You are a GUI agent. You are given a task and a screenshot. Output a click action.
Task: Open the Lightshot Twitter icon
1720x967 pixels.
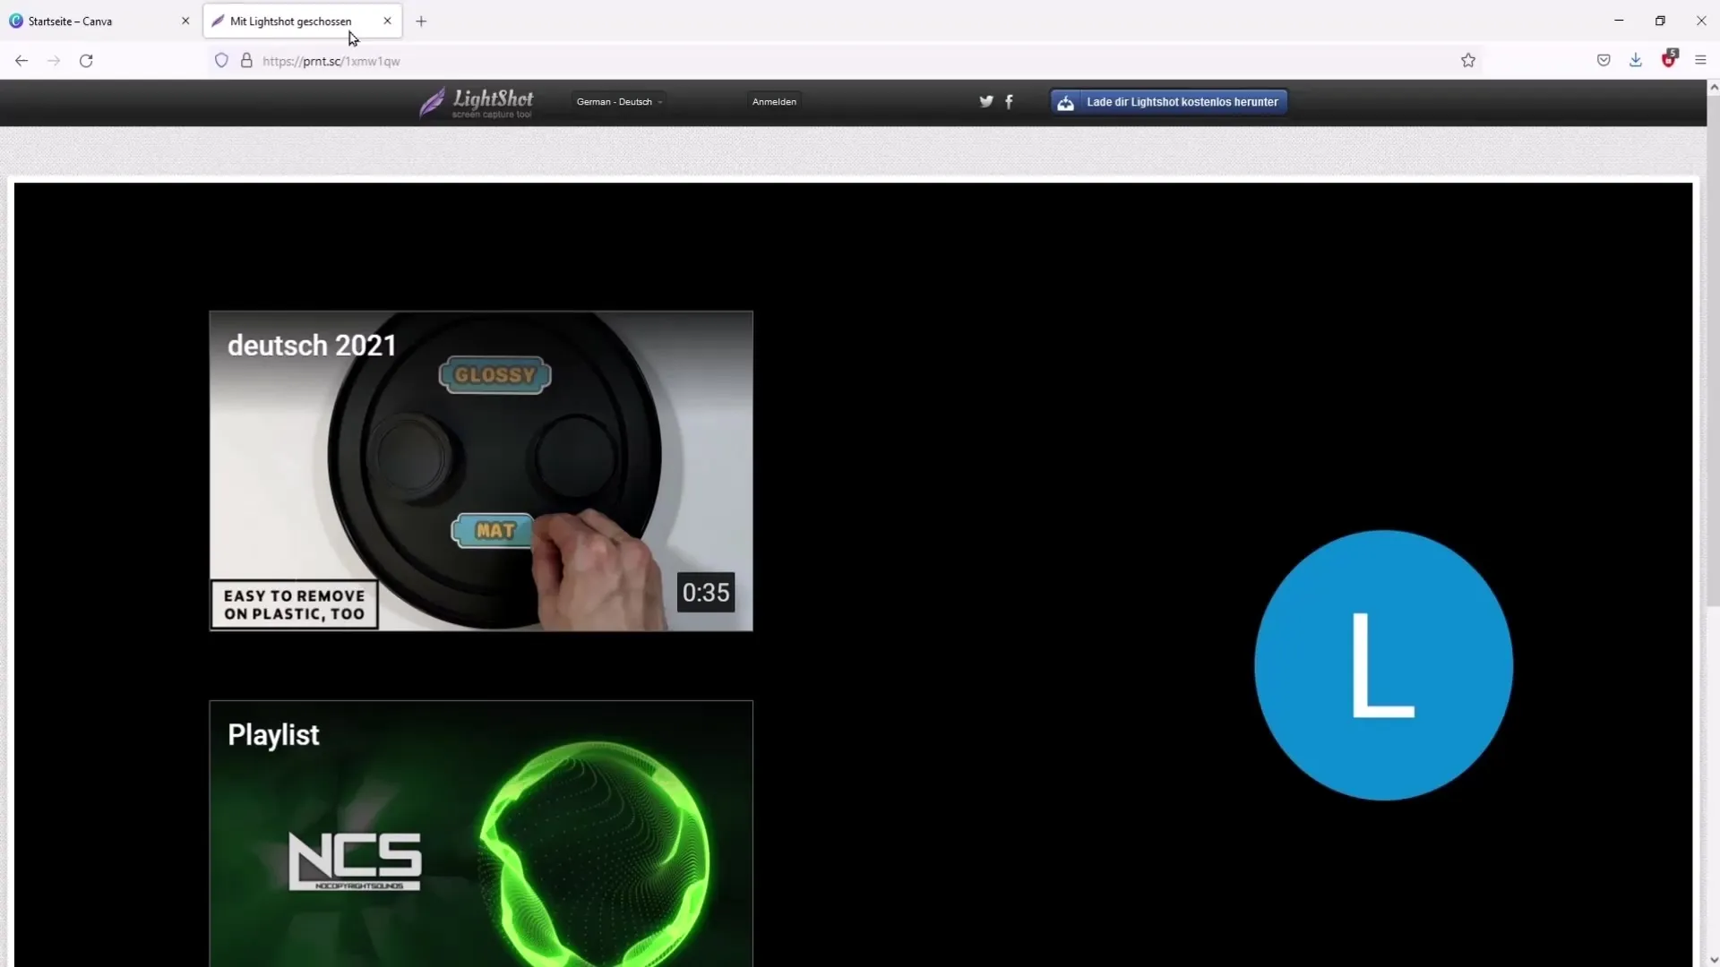986,102
